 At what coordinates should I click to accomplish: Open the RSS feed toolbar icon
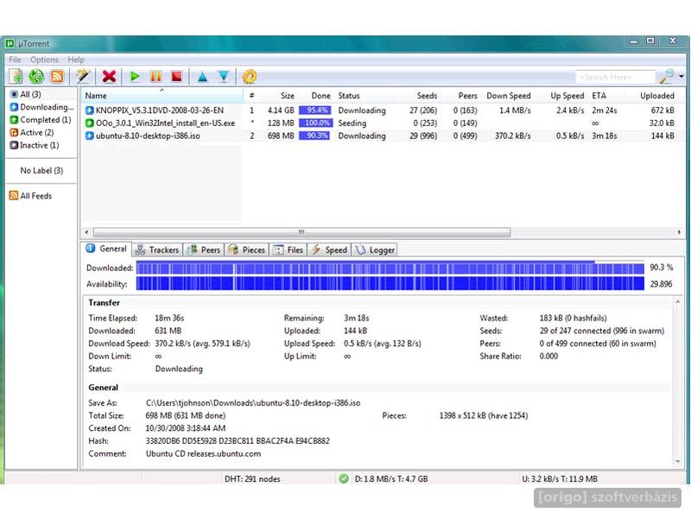click(x=57, y=77)
